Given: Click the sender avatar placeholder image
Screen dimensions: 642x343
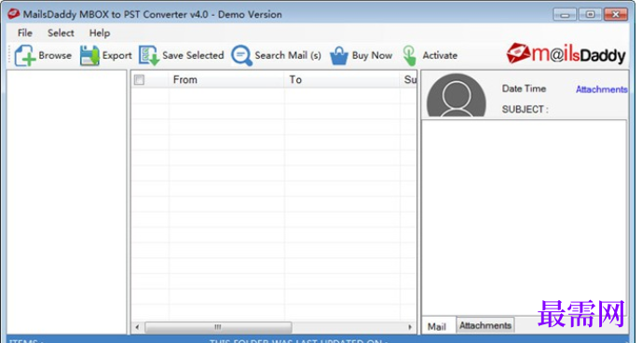Looking at the screenshot, I should (457, 95).
